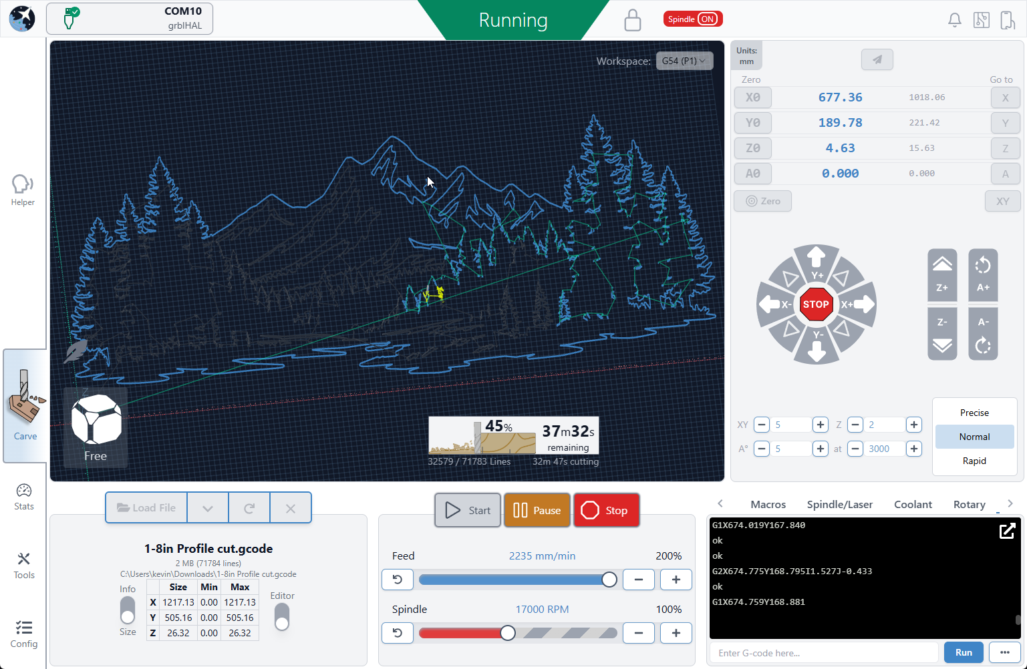Pop out the console terminal window
Screen dimensions: 1027x669
pyautogui.click(x=1007, y=531)
